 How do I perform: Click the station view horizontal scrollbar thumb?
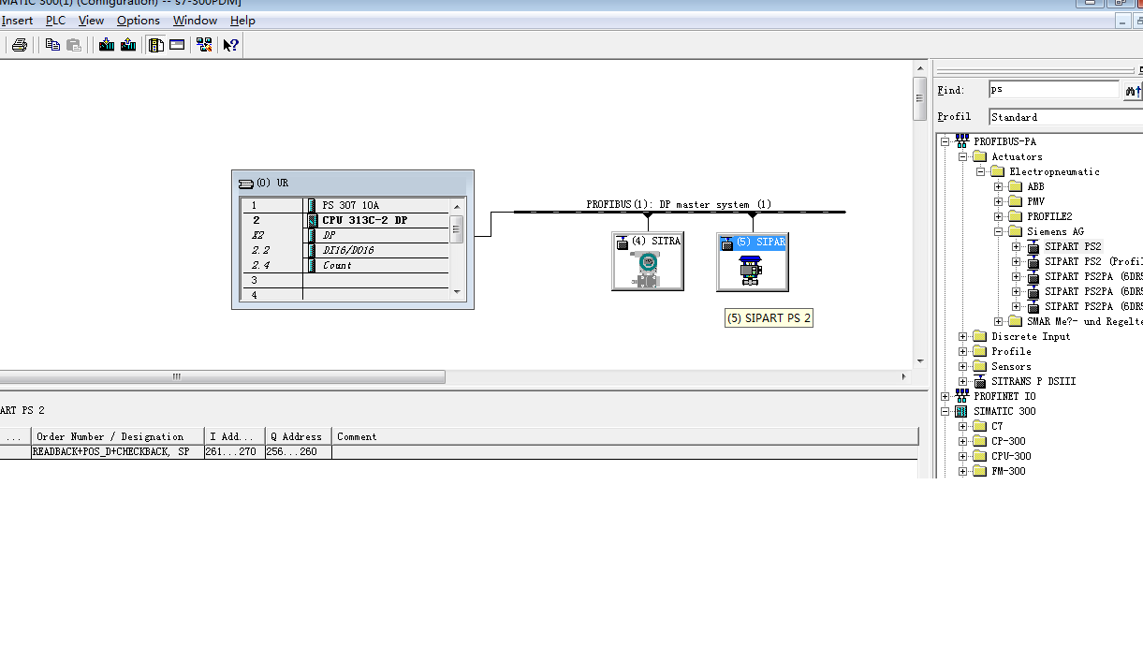pos(223,376)
